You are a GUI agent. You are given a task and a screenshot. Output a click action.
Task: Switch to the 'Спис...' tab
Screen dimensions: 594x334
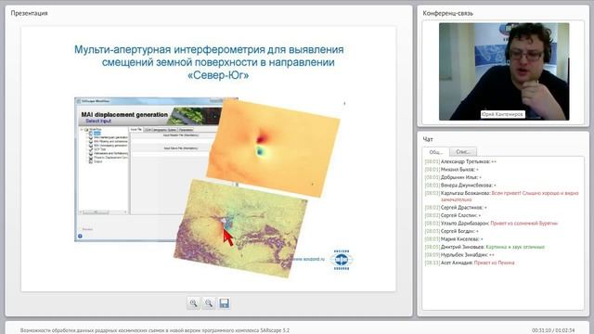463,152
